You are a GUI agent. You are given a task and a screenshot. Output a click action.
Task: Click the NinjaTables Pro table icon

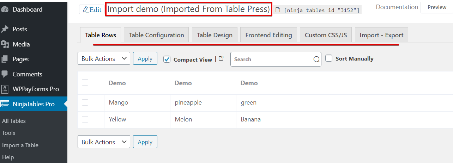tap(5, 104)
